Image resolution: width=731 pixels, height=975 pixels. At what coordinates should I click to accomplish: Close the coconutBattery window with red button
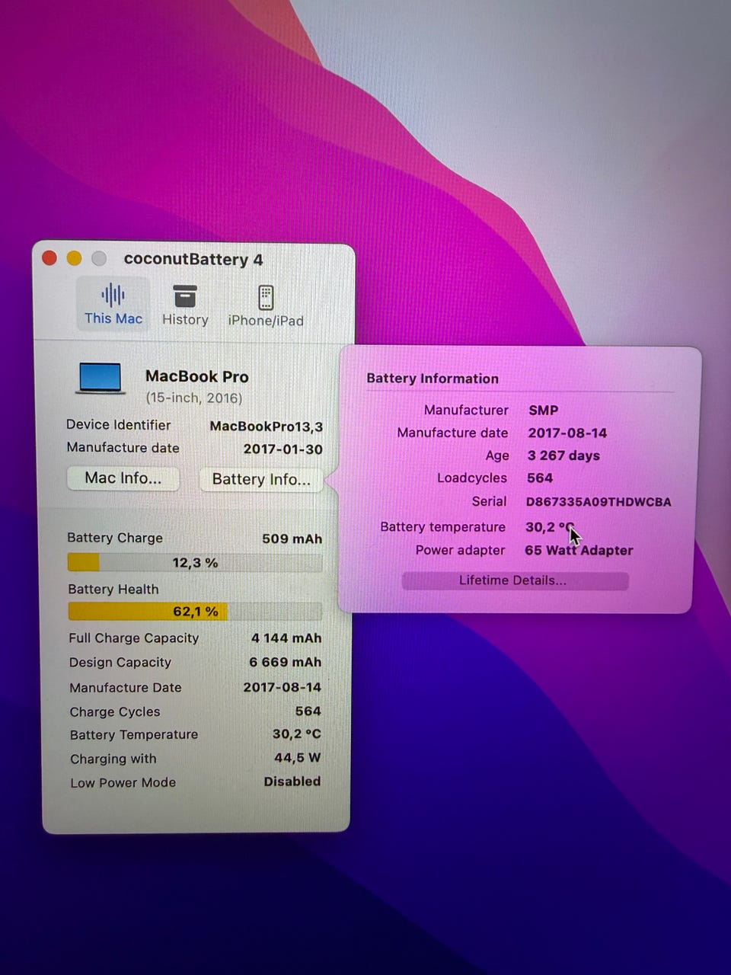point(49,258)
